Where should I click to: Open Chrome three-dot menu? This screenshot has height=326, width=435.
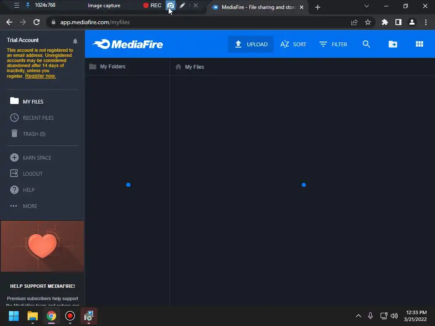(x=426, y=22)
